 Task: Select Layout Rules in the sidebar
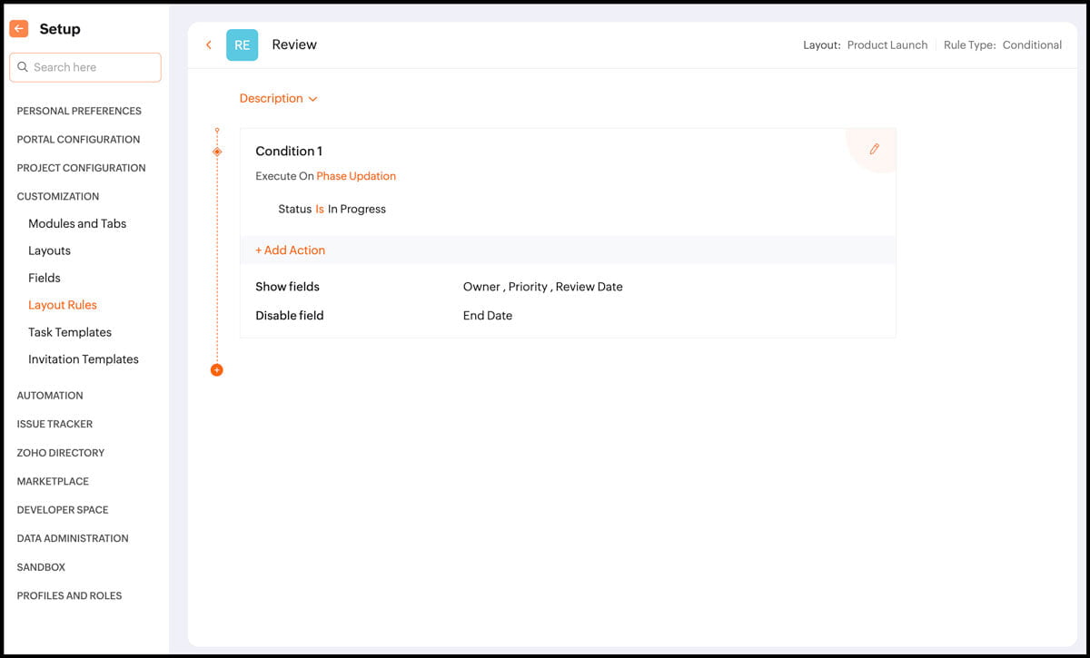(x=63, y=305)
